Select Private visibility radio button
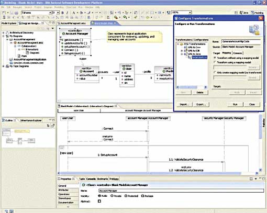267x213 pixels. (x=112, y=196)
